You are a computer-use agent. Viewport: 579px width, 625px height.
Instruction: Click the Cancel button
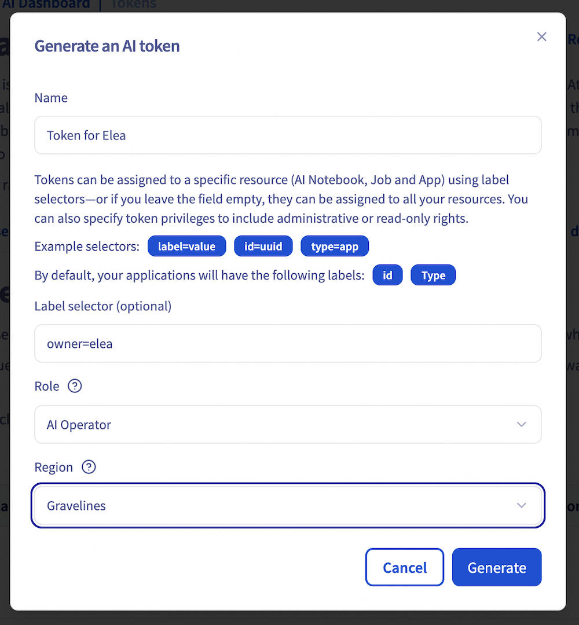404,567
